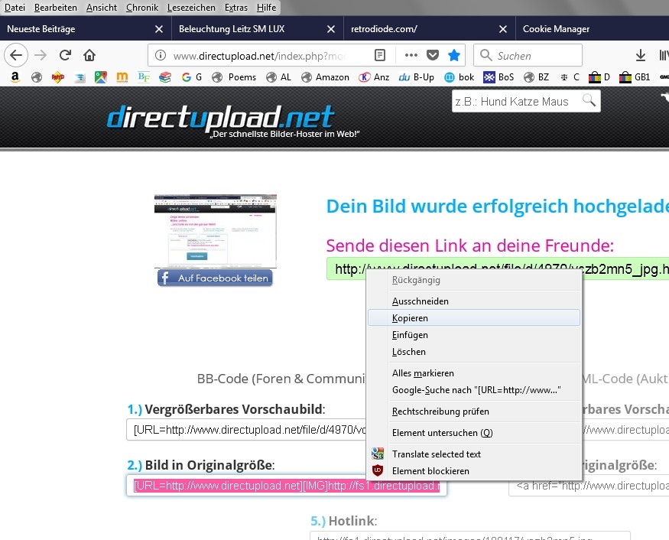Click Element blockieren in context menu
This screenshot has height=540, width=669.
click(x=430, y=471)
